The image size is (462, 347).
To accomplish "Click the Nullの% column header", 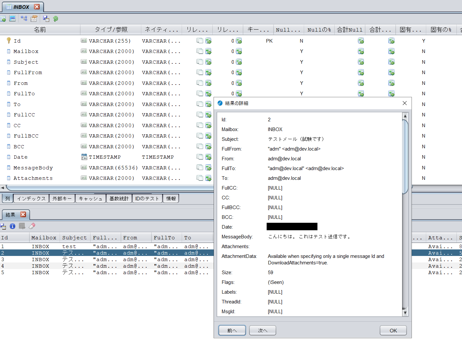I will 319,30.
